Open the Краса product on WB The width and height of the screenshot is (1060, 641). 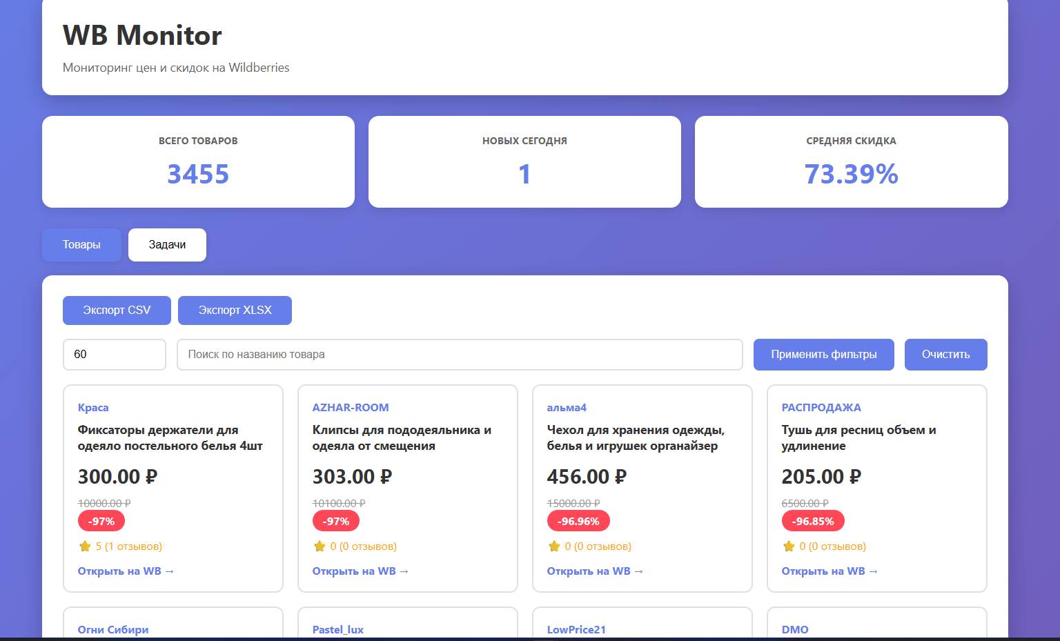pos(126,571)
